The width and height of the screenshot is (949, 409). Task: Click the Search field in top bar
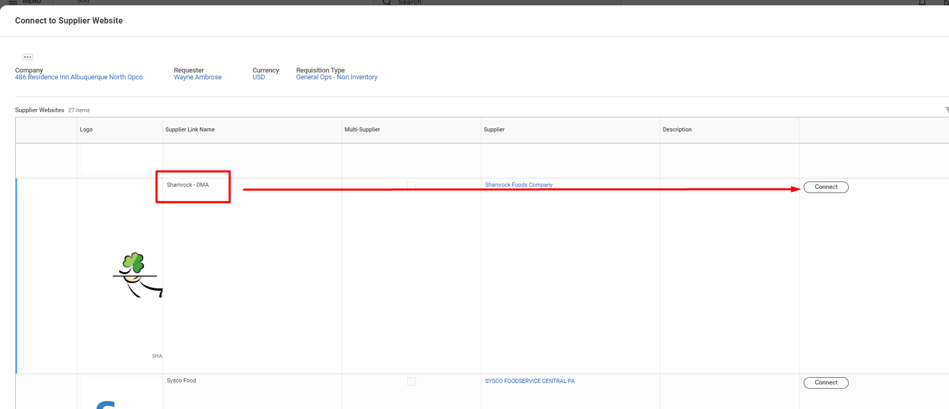(496, 2)
